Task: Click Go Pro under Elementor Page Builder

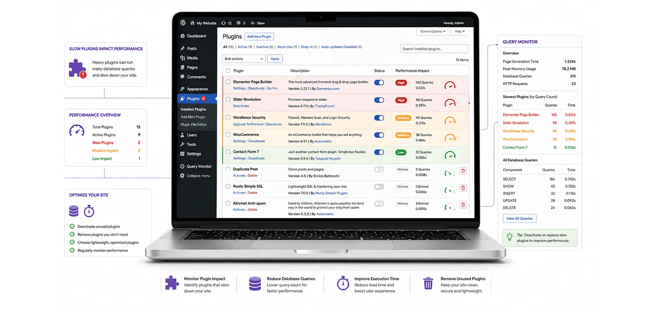Action: [272, 88]
